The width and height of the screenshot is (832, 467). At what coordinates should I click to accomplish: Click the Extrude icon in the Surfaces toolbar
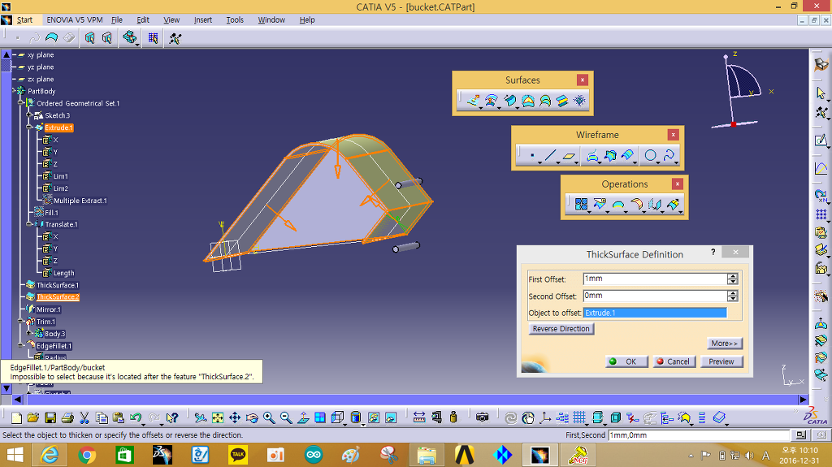point(474,102)
